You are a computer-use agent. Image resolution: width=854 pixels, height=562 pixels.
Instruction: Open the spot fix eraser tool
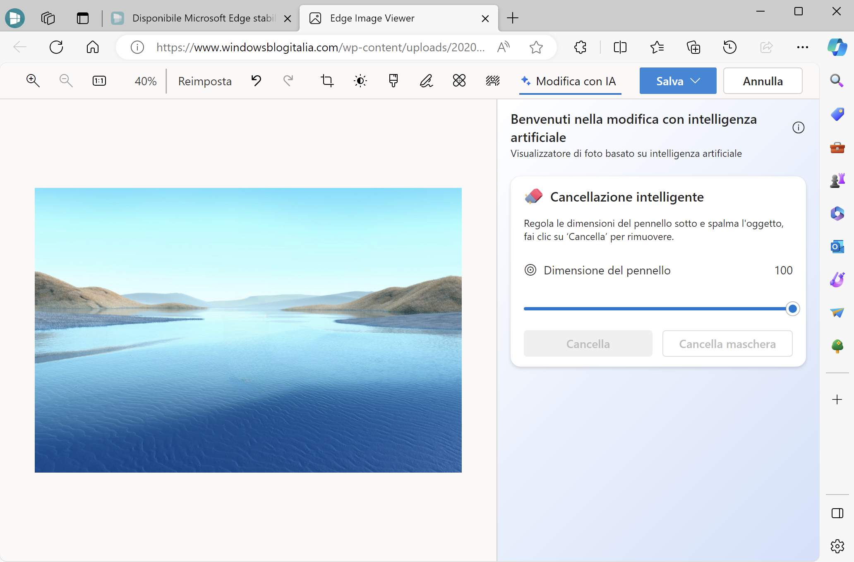click(x=459, y=81)
